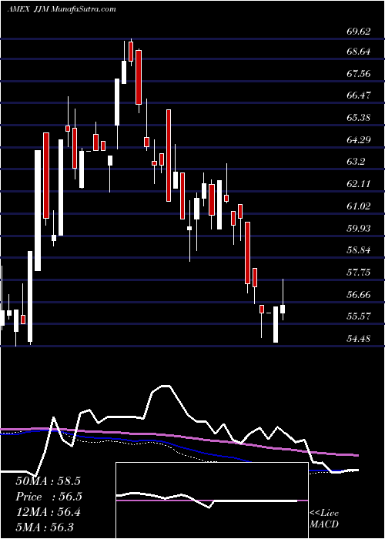Click the 61.02 price axis label
This screenshot has width=385, height=539.
(x=359, y=206)
